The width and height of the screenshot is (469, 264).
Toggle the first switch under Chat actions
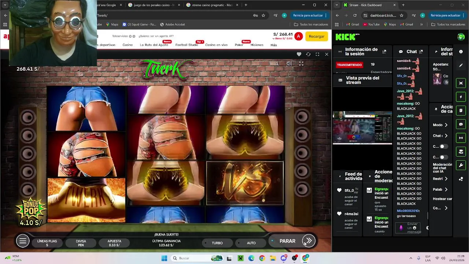pyautogui.click(x=444, y=146)
